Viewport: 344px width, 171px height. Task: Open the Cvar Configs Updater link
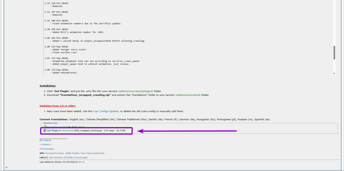tap(105, 111)
